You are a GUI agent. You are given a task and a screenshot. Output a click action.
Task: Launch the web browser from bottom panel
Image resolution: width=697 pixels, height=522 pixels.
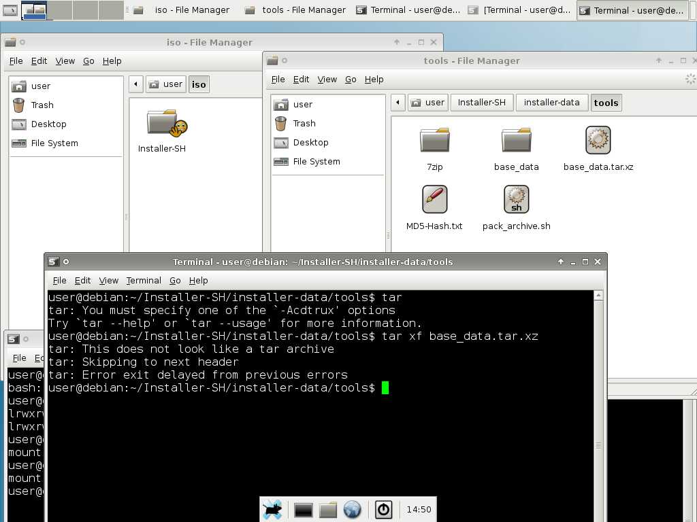point(352,509)
